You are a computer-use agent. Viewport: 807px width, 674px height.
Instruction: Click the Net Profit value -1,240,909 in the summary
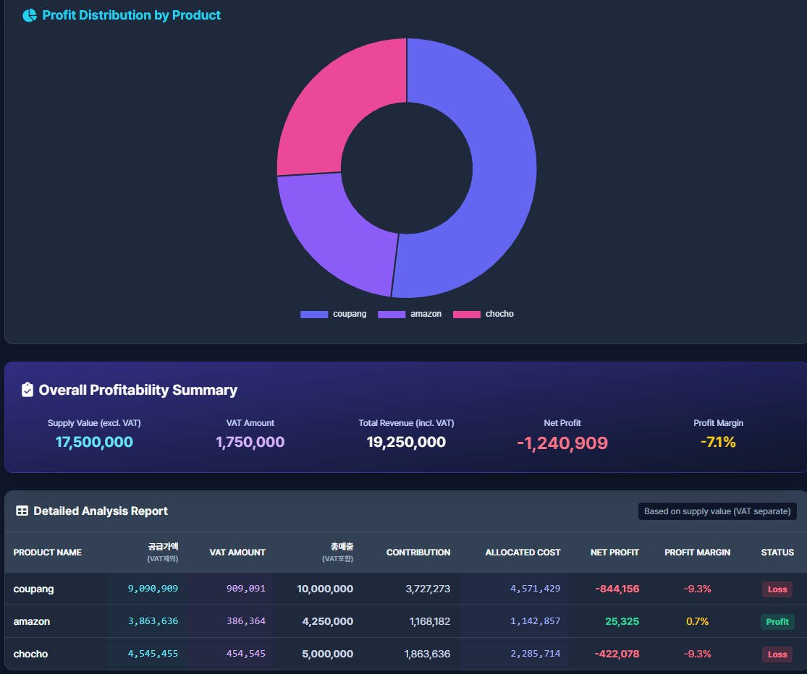click(562, 443)
